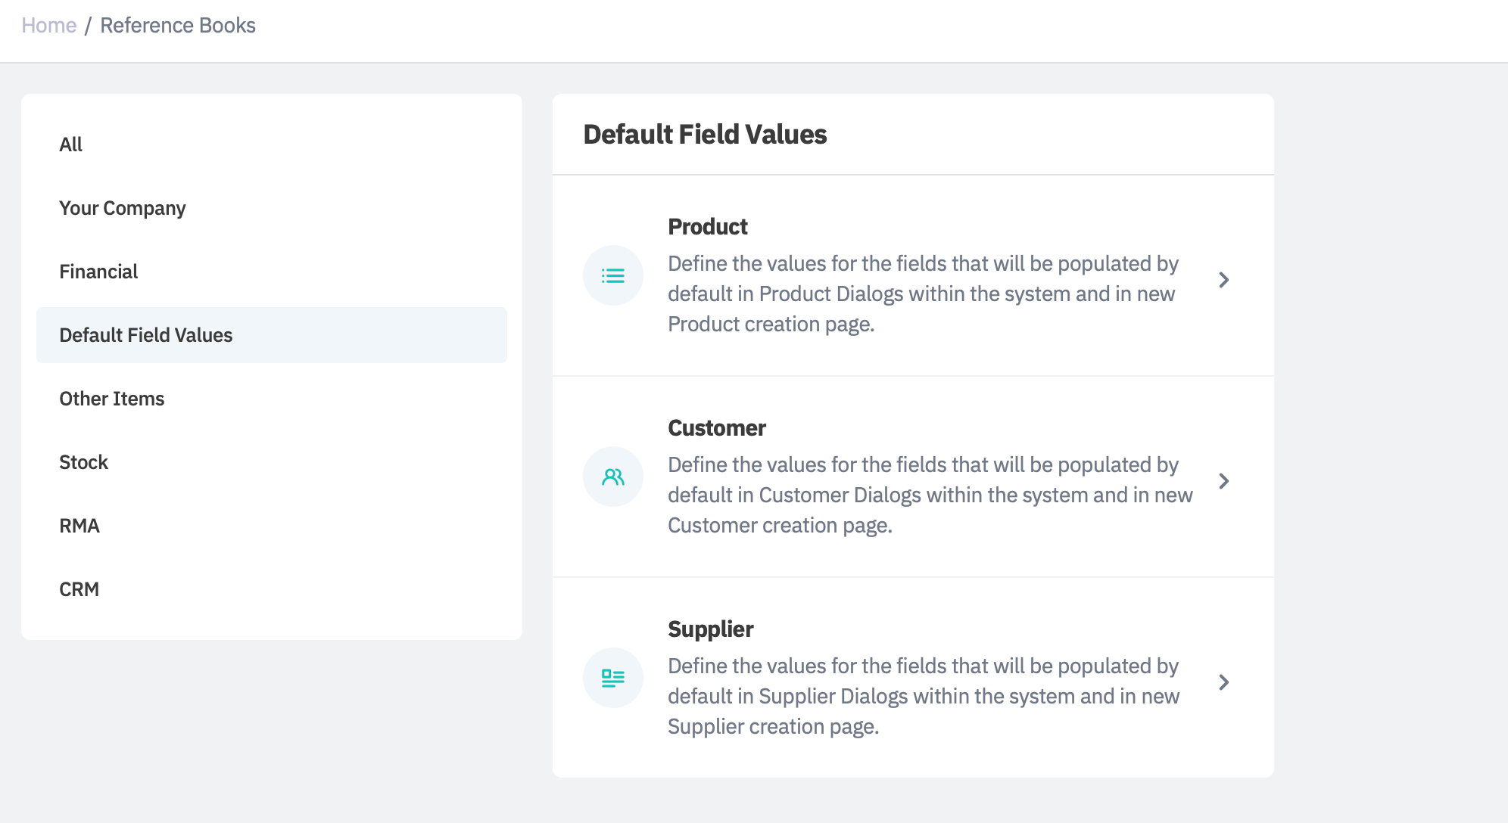Go to Home breadcrumb link
The height and width of the screenshot is (823, 1508).
pyautogui.click(x=48, y=26)
